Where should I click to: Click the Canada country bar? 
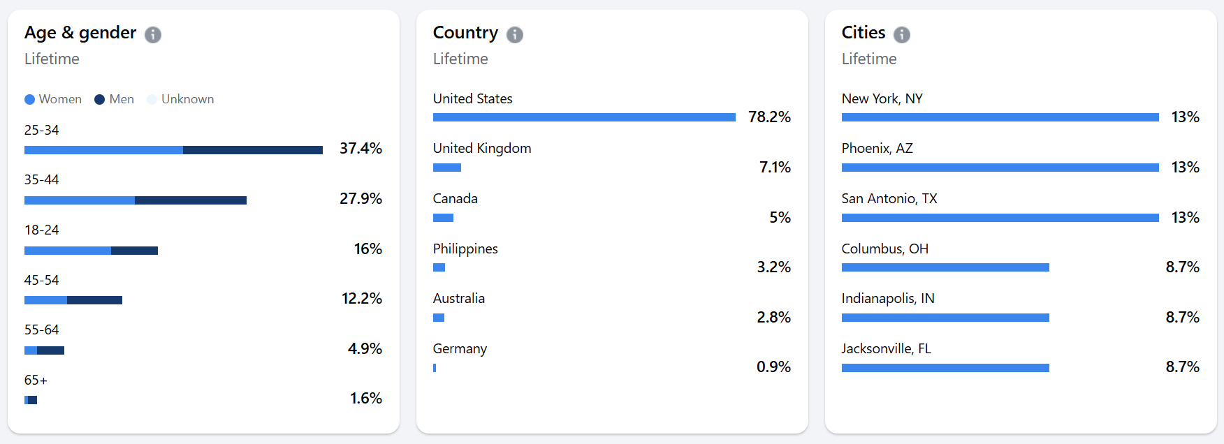coord(443,218)
